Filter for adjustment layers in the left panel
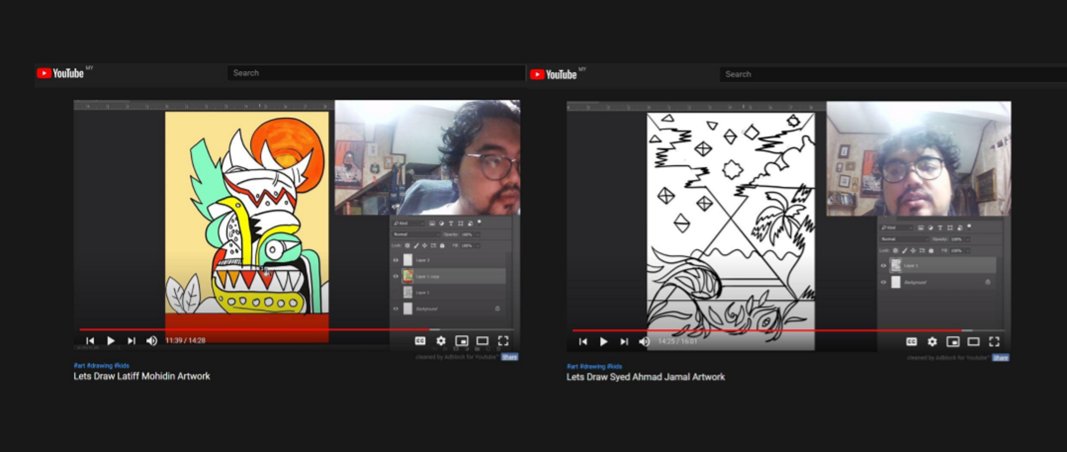This screenshot has height=452, width=1067. (442, 224)
